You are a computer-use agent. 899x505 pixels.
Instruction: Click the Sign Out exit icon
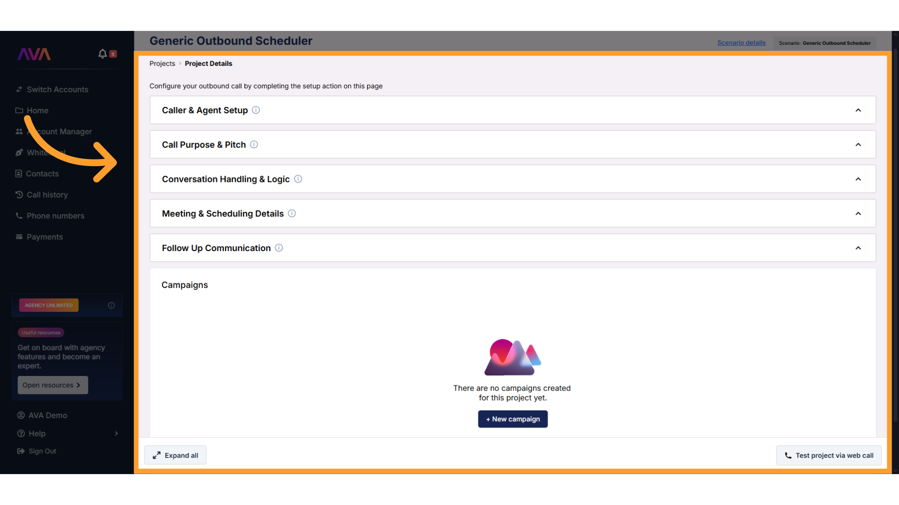tap(21, 451)
